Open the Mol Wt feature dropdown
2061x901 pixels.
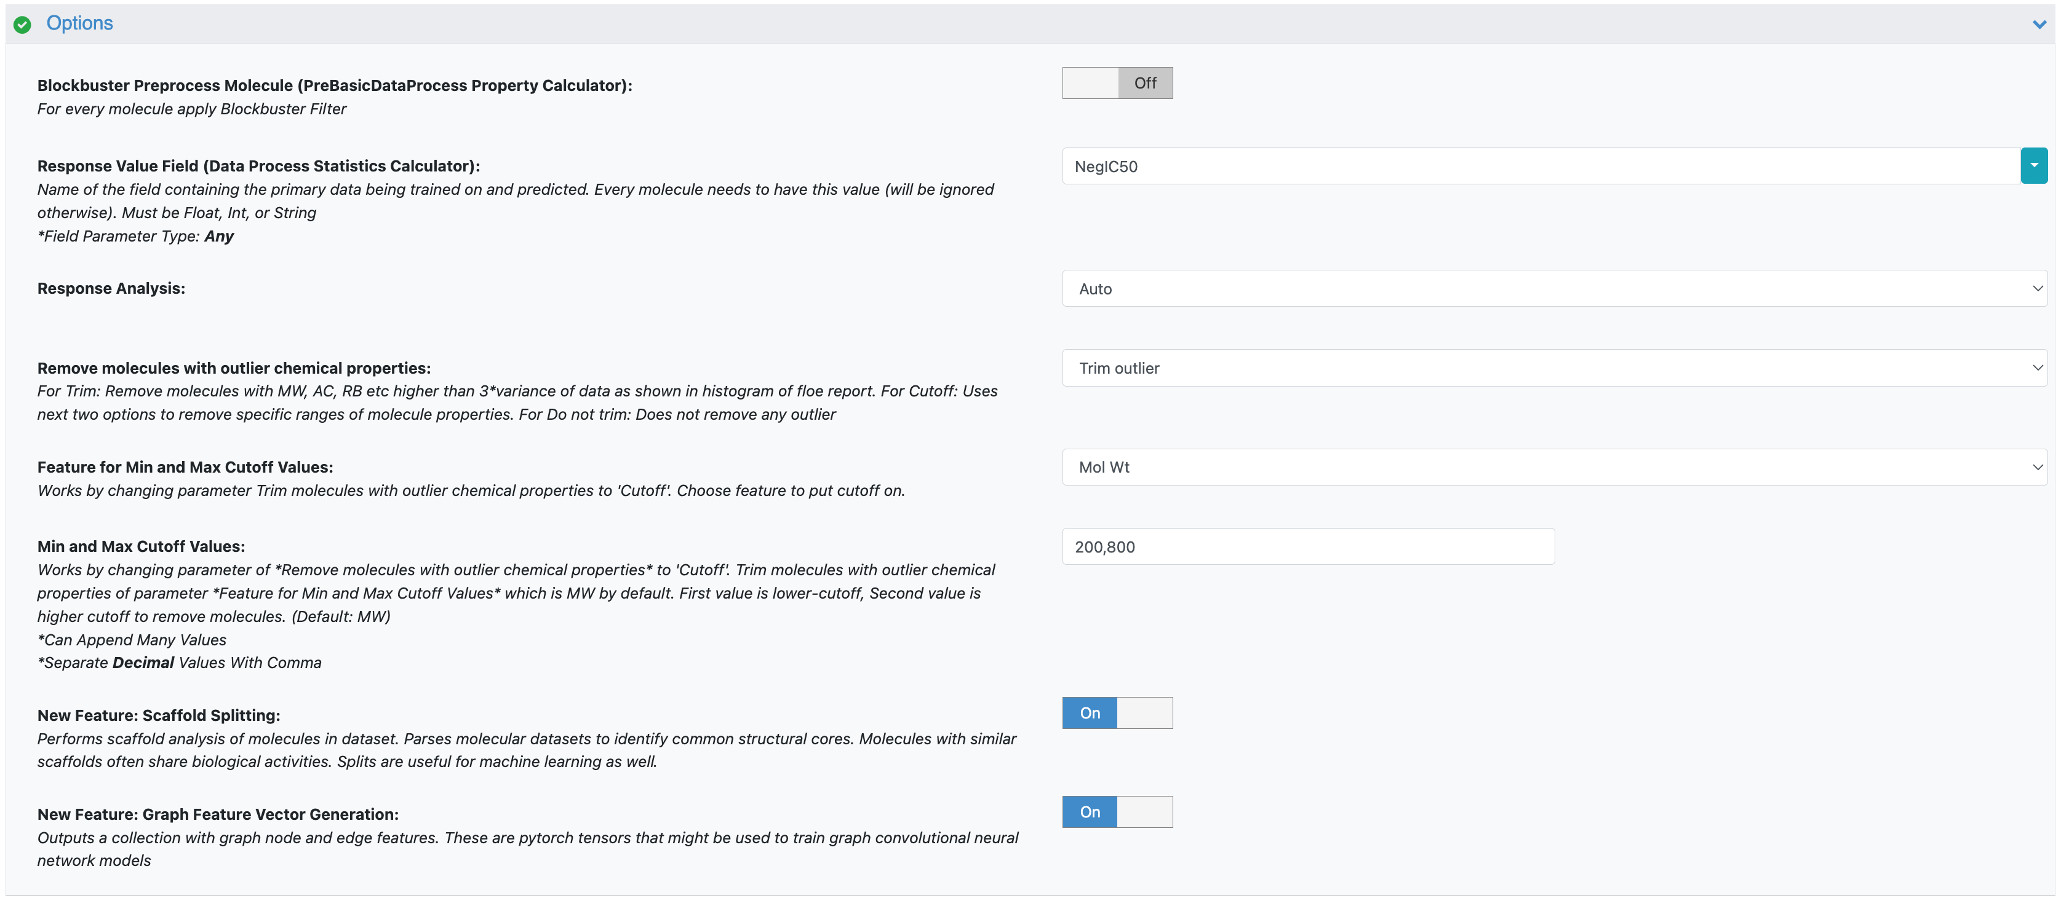click(x=1554, y=468)
